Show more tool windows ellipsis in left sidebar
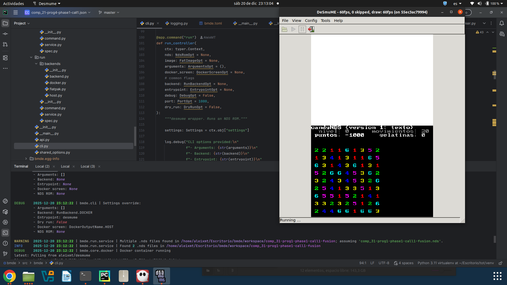 pyautogui.click(x=5, y=68)
